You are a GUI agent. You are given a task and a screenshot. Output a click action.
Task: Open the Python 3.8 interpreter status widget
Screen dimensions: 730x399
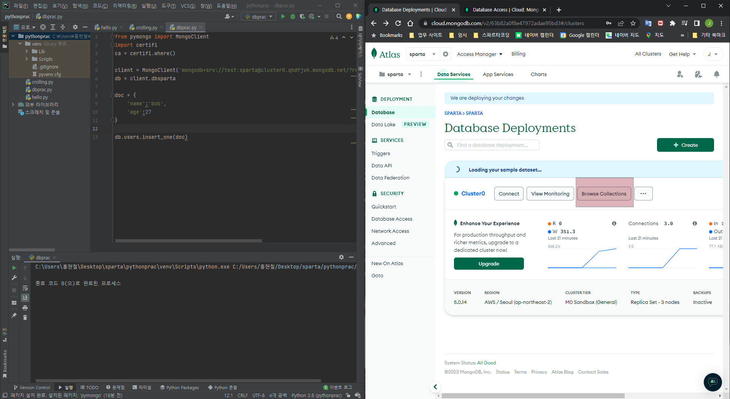316,395
